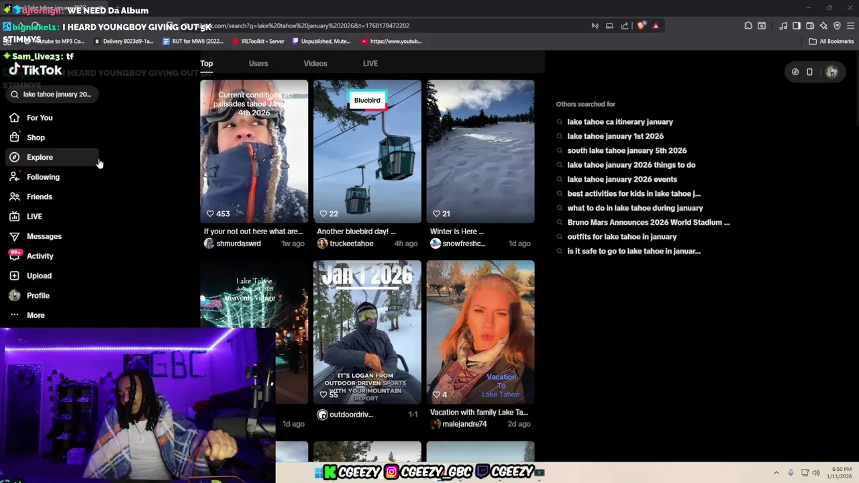Screen dimensions: 859x483
Task: Click caption 'If your not out here what are...'
Action: pos(253,231)
